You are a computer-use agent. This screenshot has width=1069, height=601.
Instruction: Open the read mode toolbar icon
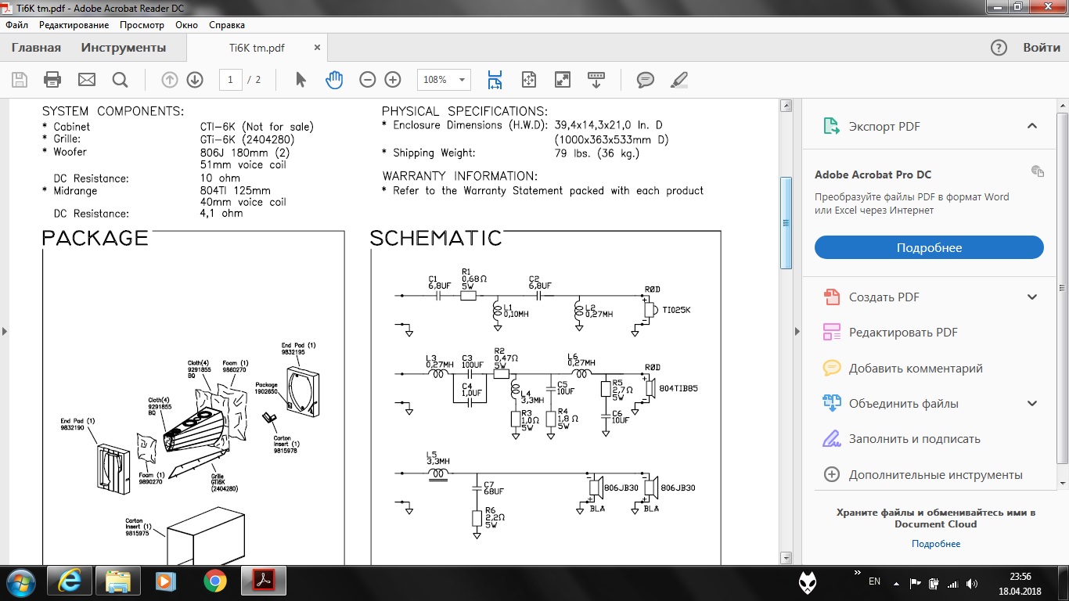coord(596,79)
